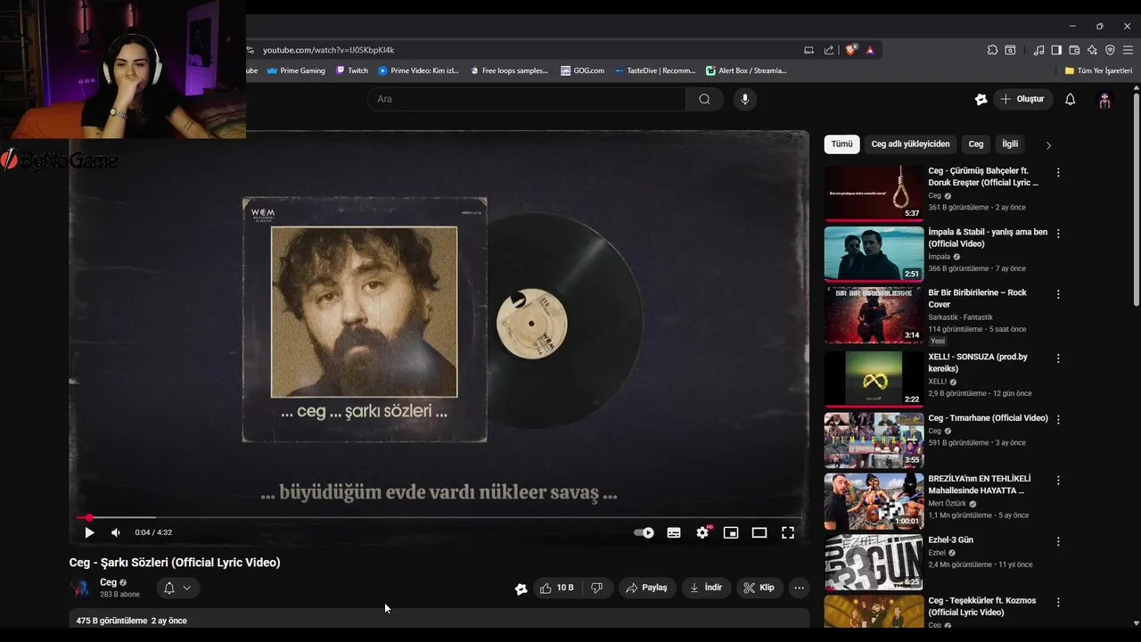Image resolution: width=1141 pixels, height=642 pixels.
Task: Open Twitch bookmark
Action: 352,70
